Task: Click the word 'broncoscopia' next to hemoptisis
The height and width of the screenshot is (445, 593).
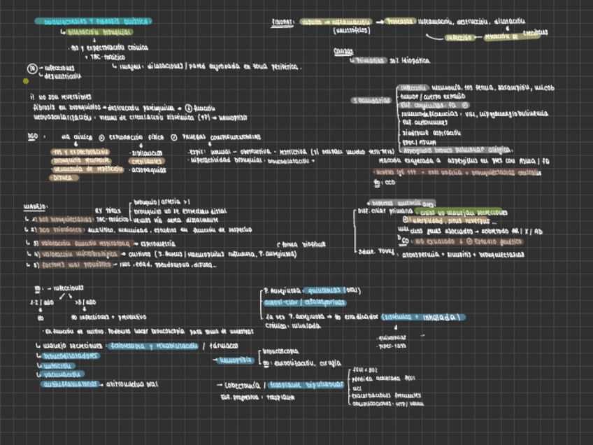Action: tap(280, 351)
